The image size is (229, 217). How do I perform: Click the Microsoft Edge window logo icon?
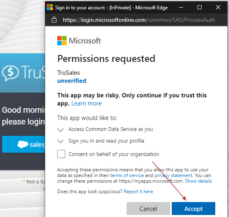50,7
